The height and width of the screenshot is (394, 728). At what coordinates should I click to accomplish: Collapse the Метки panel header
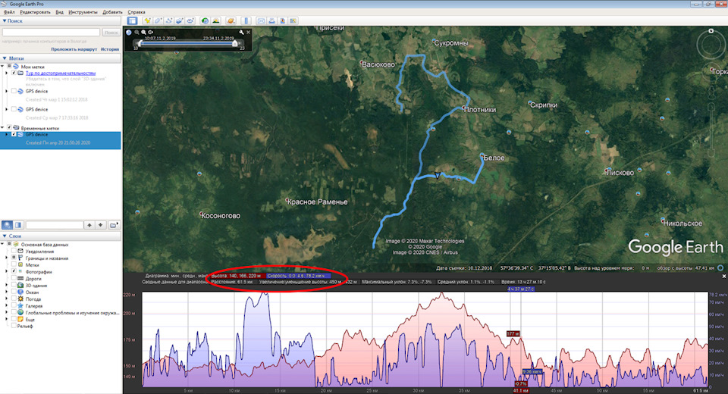click(x=5, y=58)
